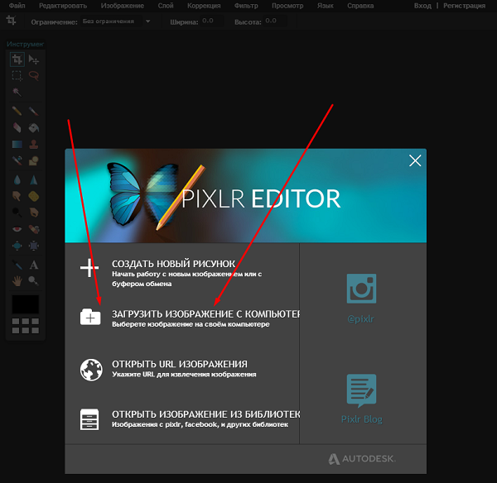
Task: Select the Move tool
Action: click(x=34, y=60)
